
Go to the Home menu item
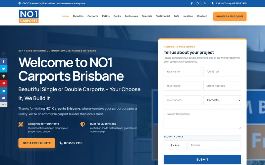pyautogui.click(x=65, y=16)
